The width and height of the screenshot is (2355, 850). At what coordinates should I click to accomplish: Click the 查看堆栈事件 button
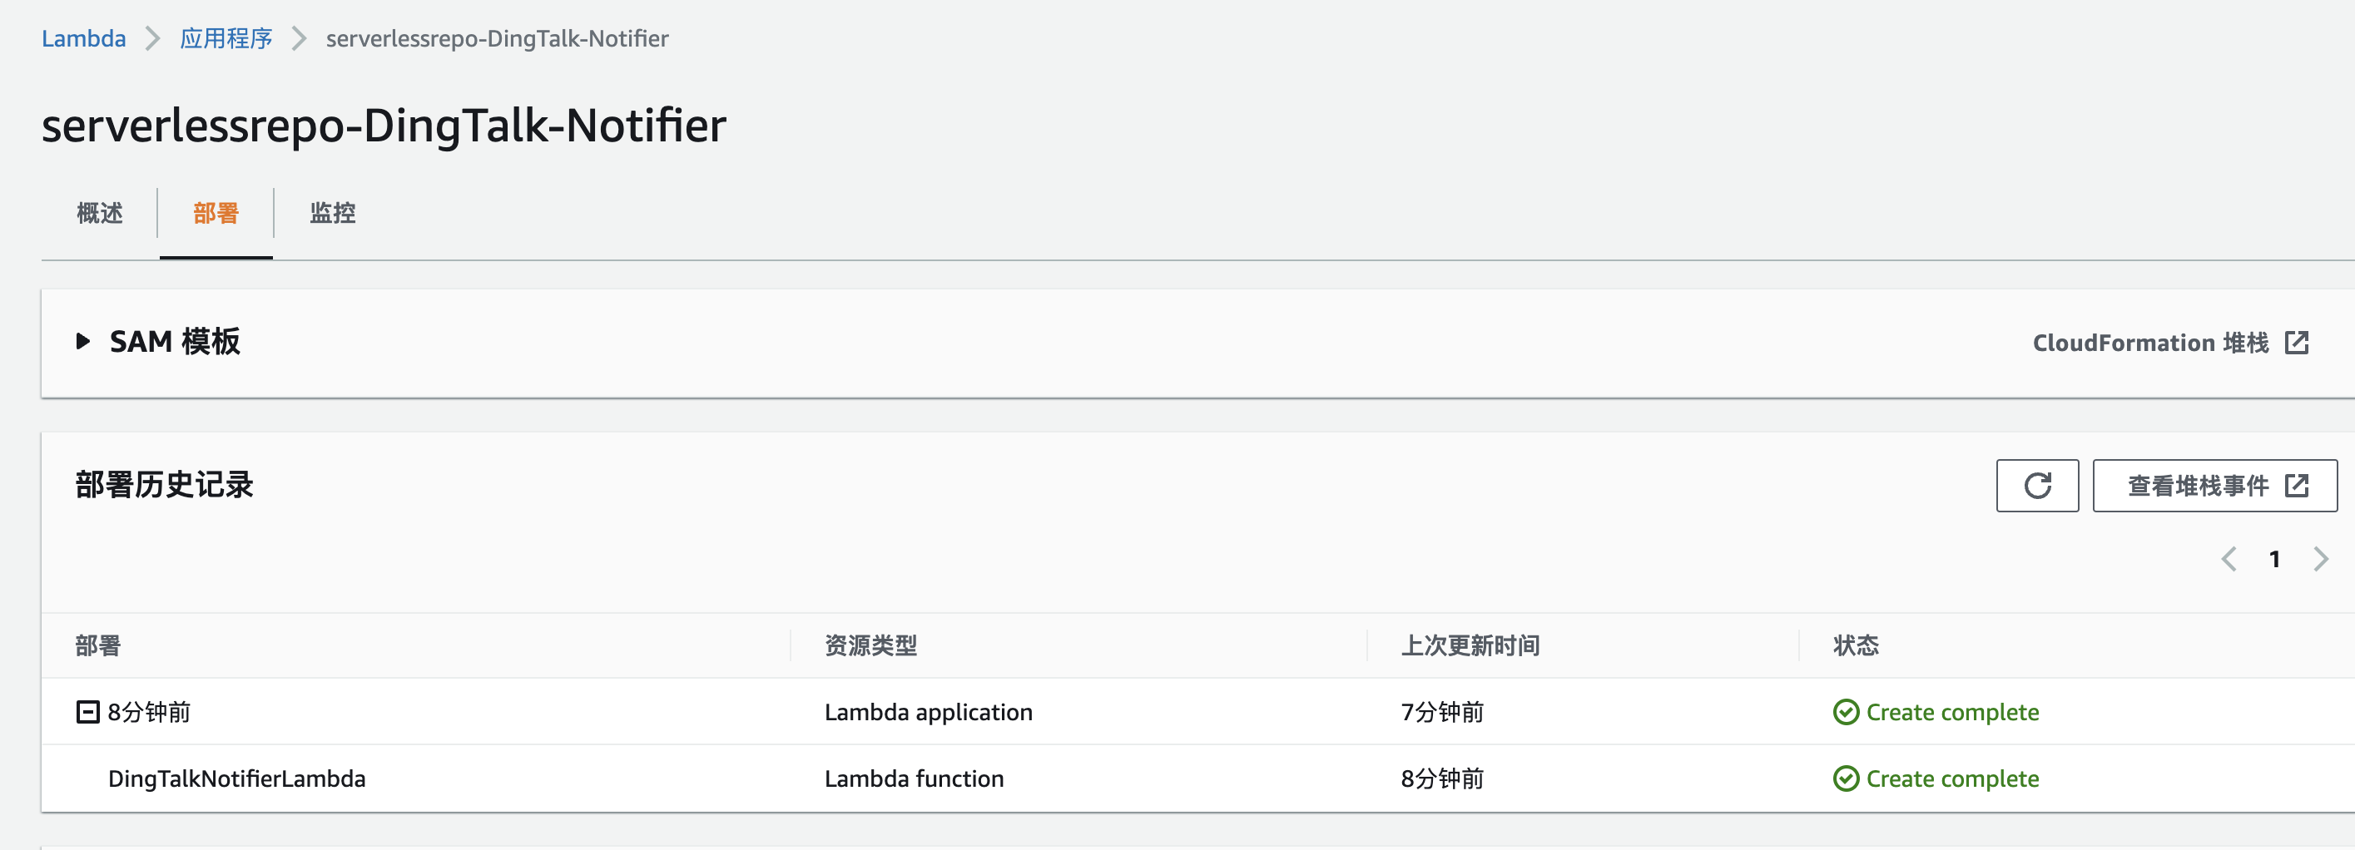[x=2198, y=486]
